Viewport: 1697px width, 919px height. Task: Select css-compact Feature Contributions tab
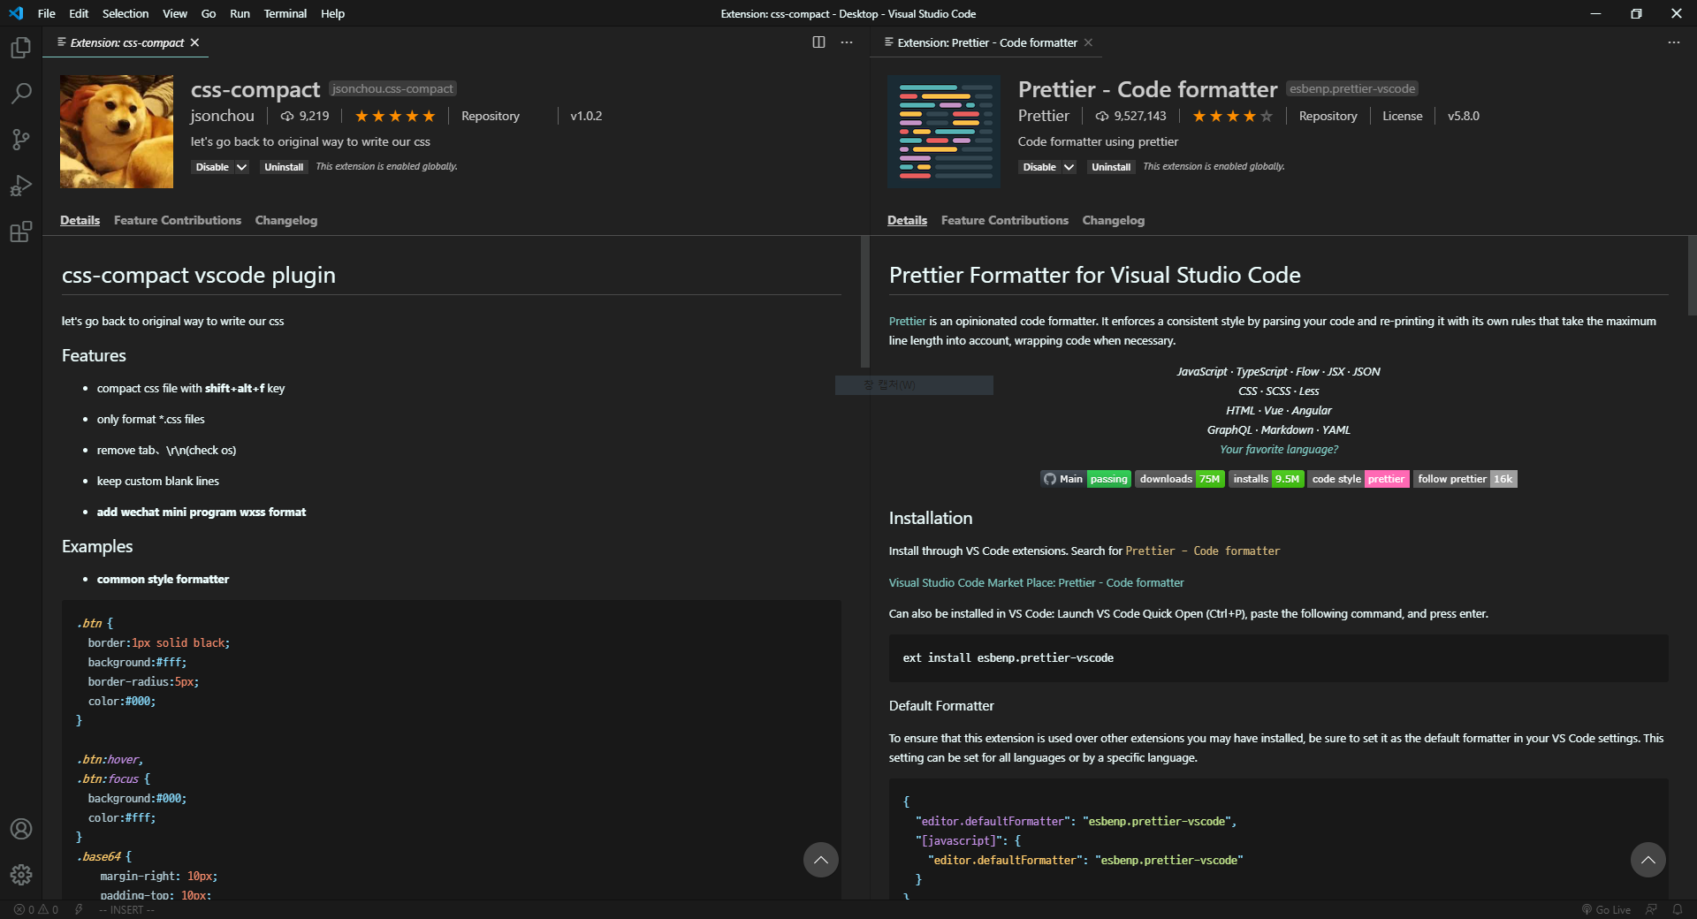pyautogui.click(x=178, y=220)
